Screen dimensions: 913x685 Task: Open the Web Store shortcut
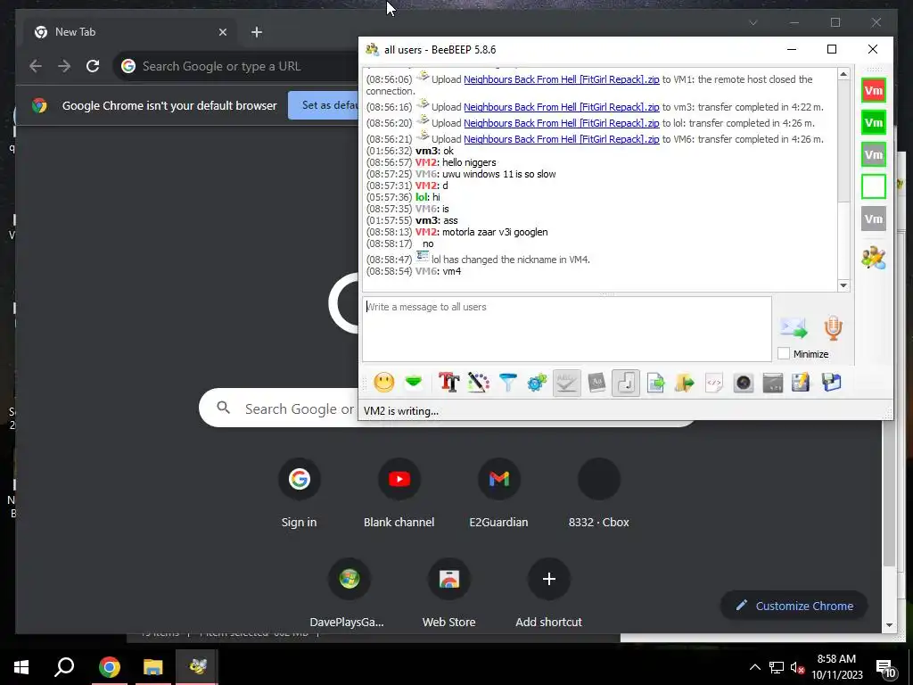(x=449, y=593)
